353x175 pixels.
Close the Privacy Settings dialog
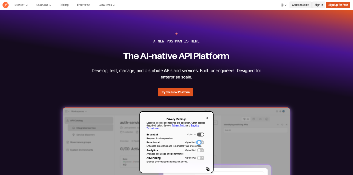pos(207,118)
